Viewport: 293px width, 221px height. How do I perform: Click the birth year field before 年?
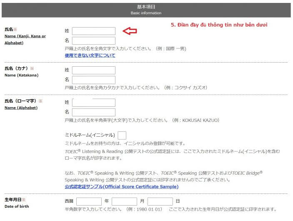[x=89, y=201]
